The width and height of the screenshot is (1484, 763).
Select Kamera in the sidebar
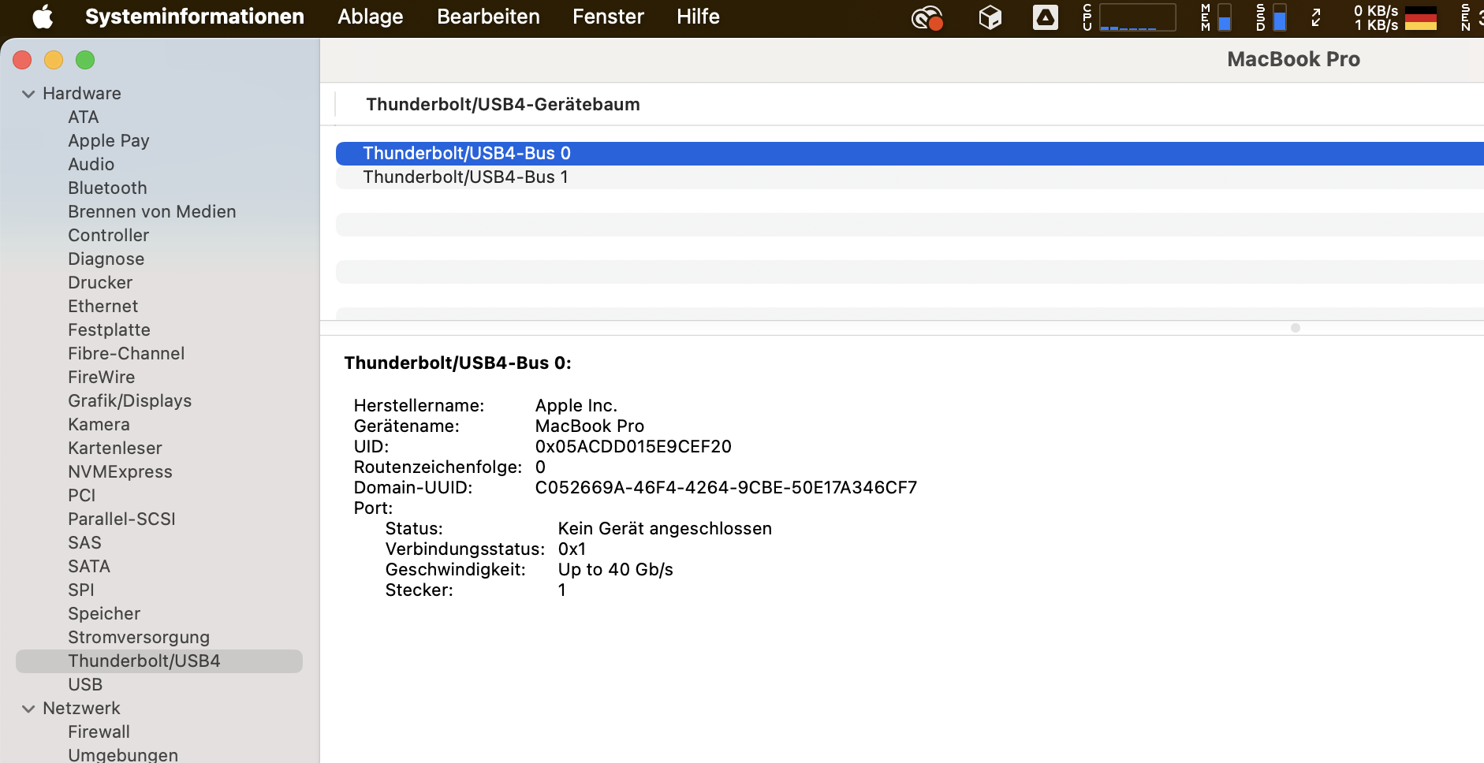[x=99, y=424]
